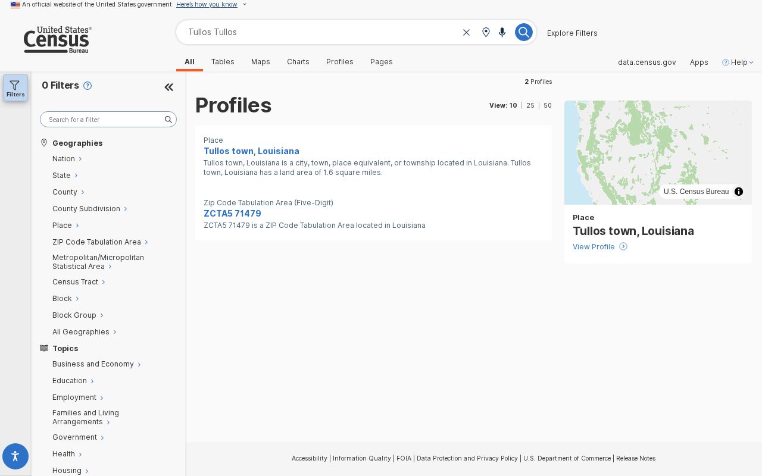Show 50 results per page
Viewport: 762px width, 476px height.
548,105
